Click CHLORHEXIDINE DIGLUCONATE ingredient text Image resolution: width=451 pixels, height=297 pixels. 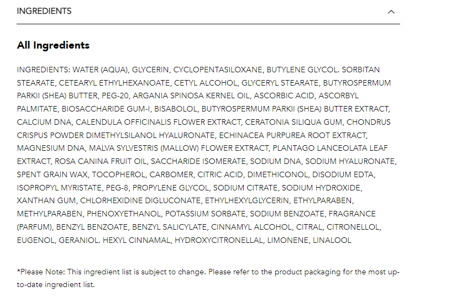click(x=140, y=200)
